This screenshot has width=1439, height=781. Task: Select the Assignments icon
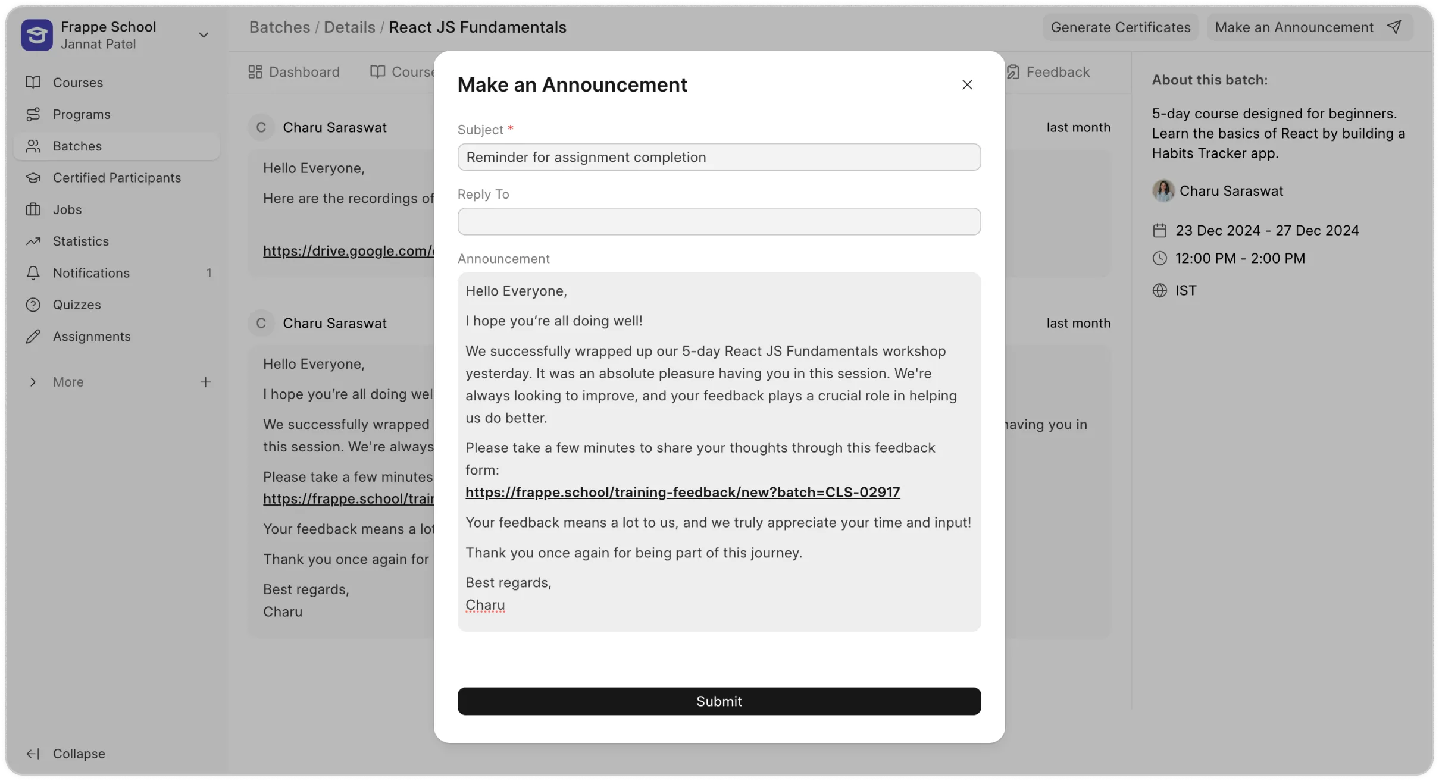(x=34, y=336)
